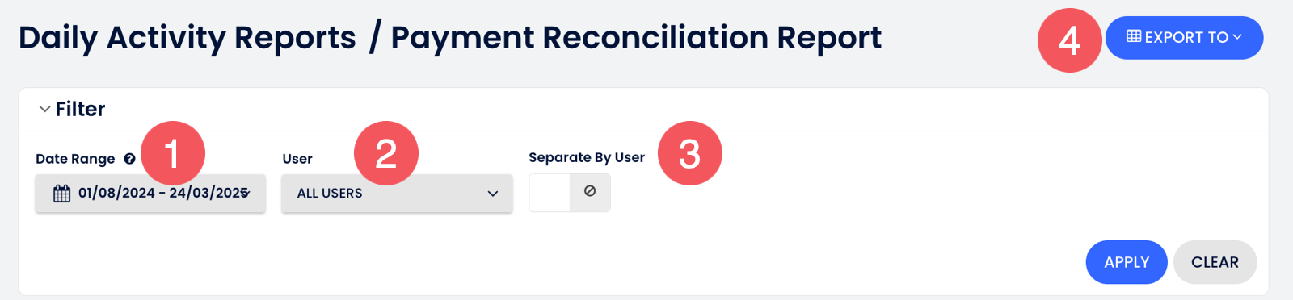Click the red circle marker numbered 1
Image resolution: width=1293 pixels, height=300 pixels.
[173, 153]
